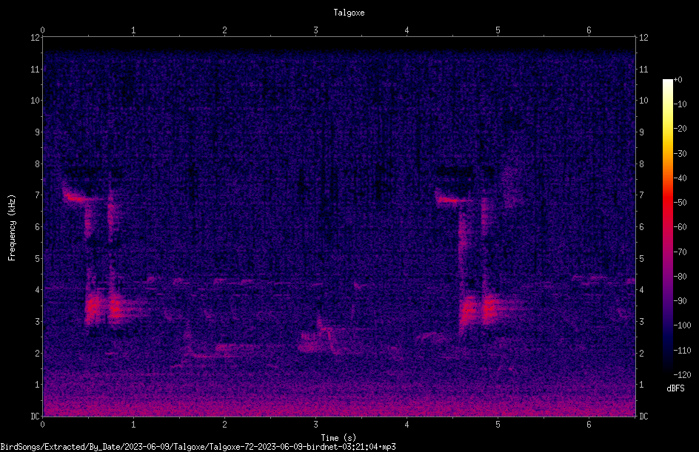The height and width of the screenshot is (452, 699).
Task: Click the "3" tick on the top time axis
Action: coord(315,30)
